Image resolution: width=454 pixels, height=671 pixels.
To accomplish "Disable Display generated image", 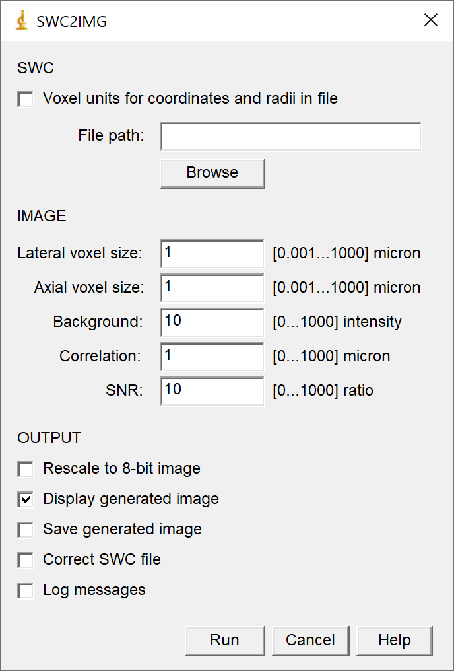I will [25, 499].
